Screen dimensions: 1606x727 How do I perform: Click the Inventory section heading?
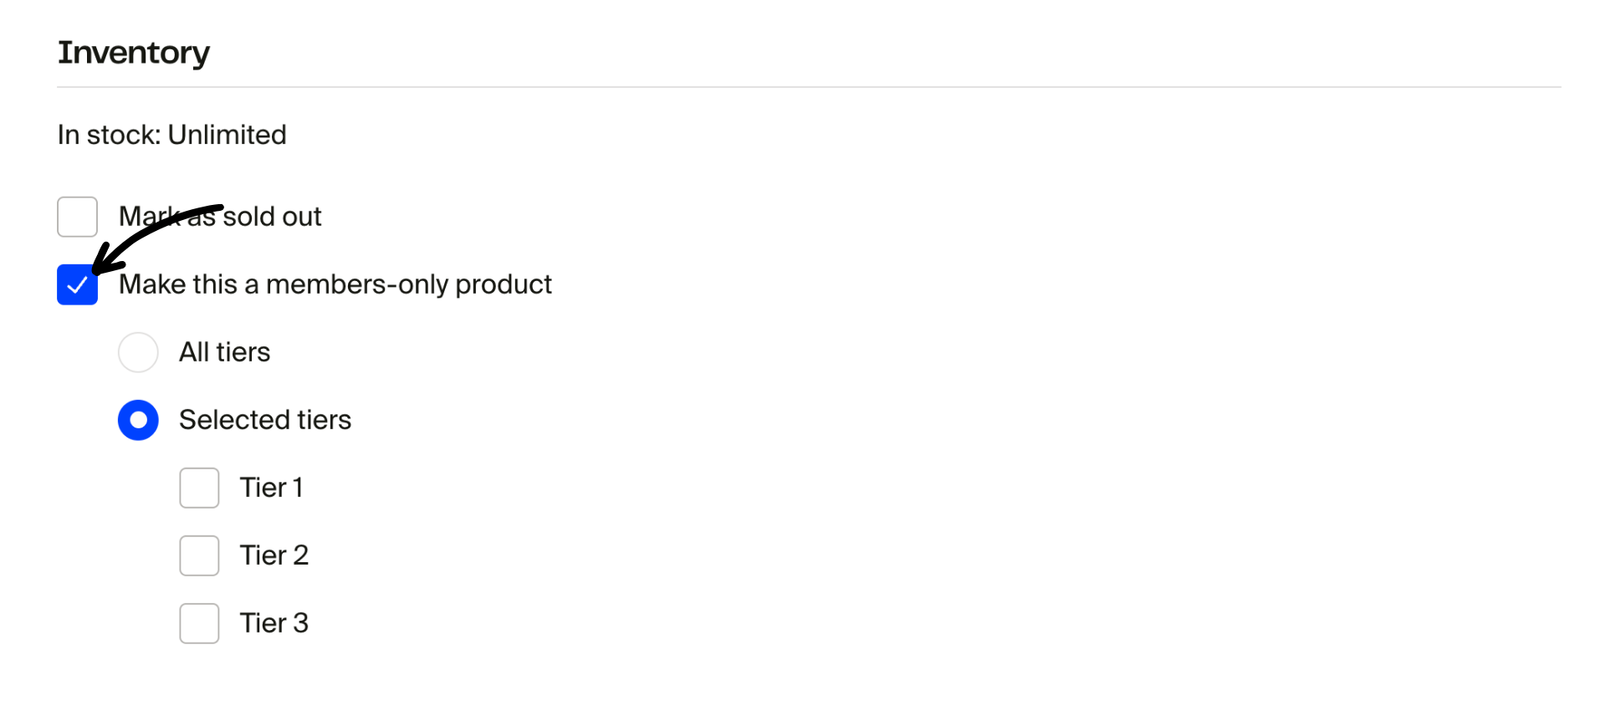tap(134, 53)
